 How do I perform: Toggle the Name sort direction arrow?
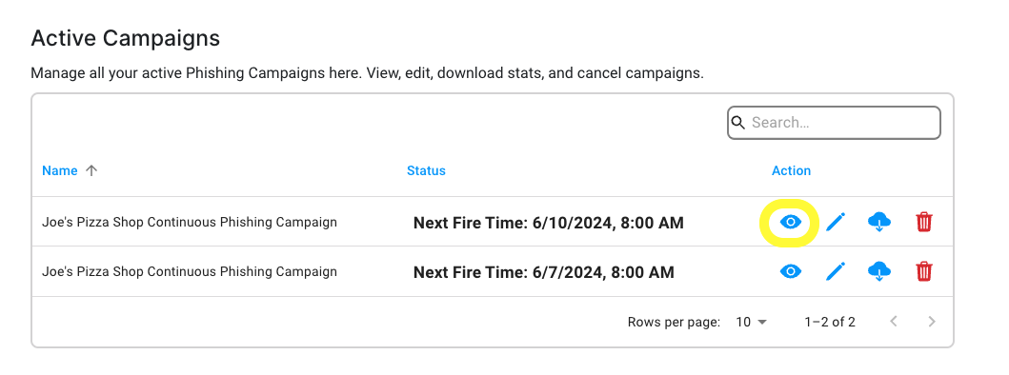(91, 170)
